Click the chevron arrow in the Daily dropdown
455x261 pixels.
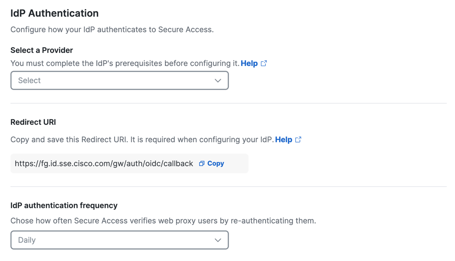pos(218,240)
